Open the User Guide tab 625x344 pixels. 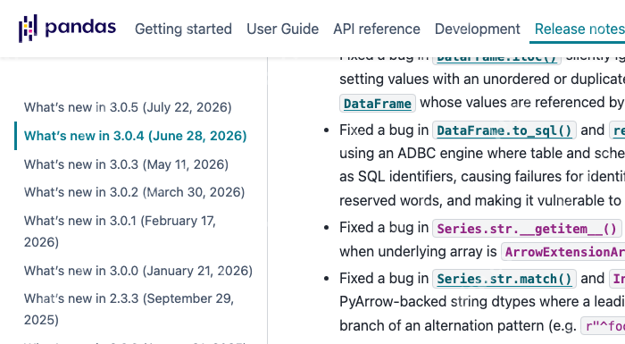pos(283,29)
